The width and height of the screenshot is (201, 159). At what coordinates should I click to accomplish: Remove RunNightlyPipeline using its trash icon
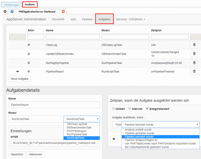pos(194,63)
